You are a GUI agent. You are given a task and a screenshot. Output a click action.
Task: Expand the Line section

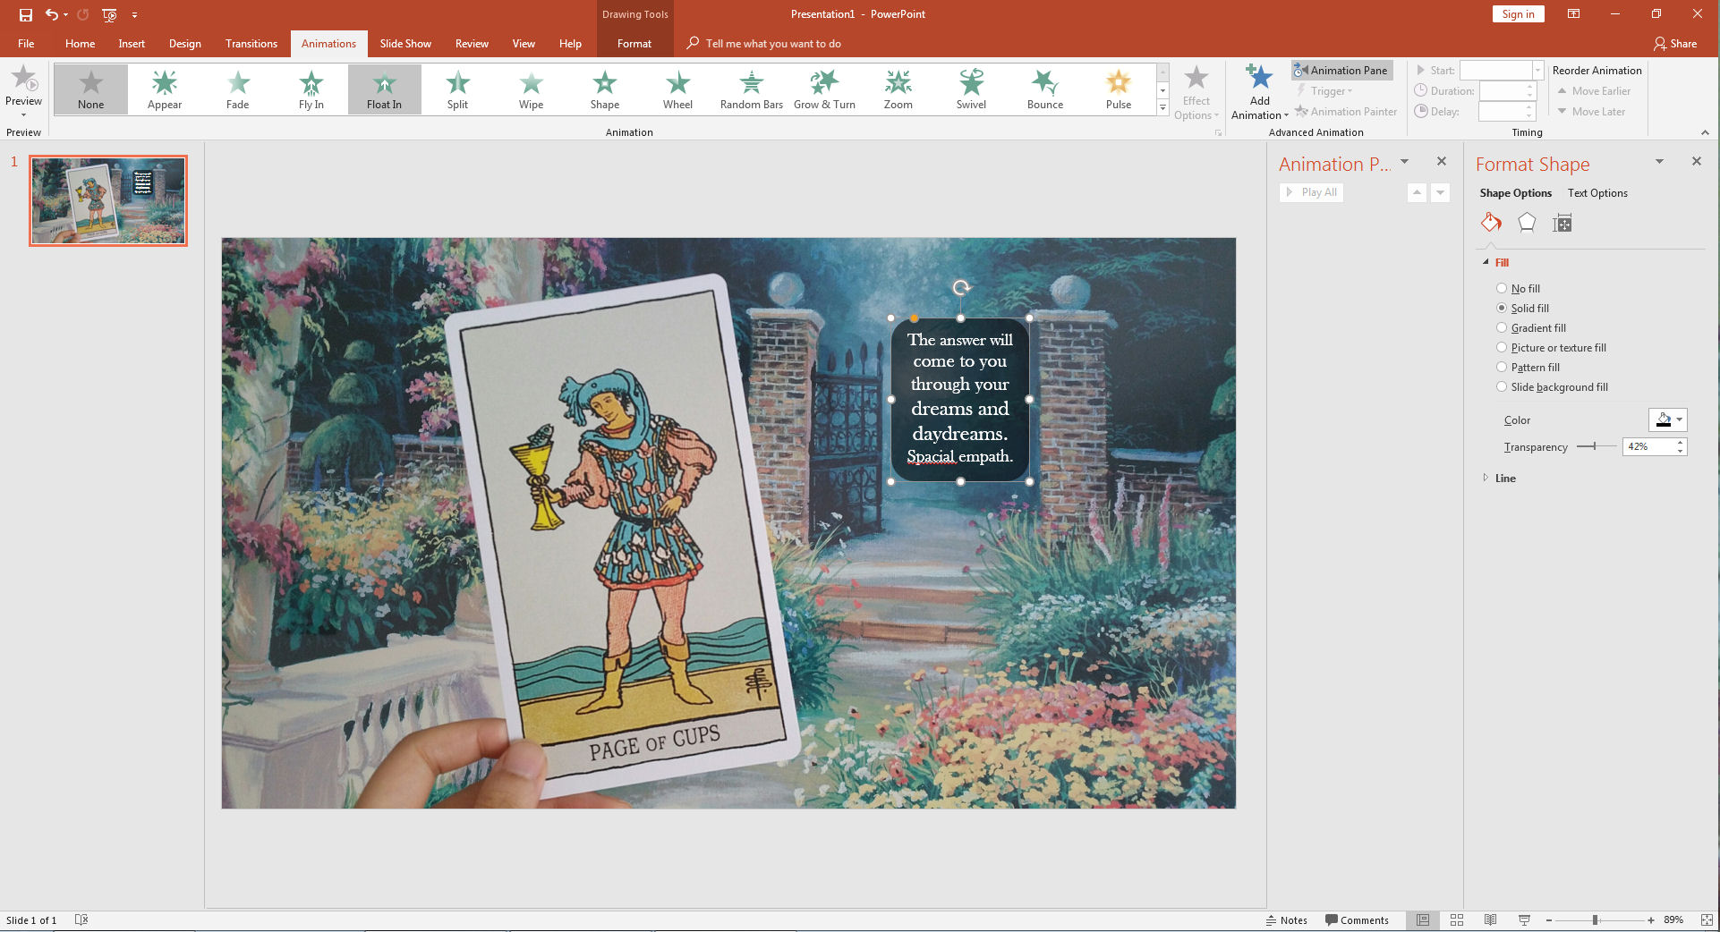click(x=1505, y=479)
